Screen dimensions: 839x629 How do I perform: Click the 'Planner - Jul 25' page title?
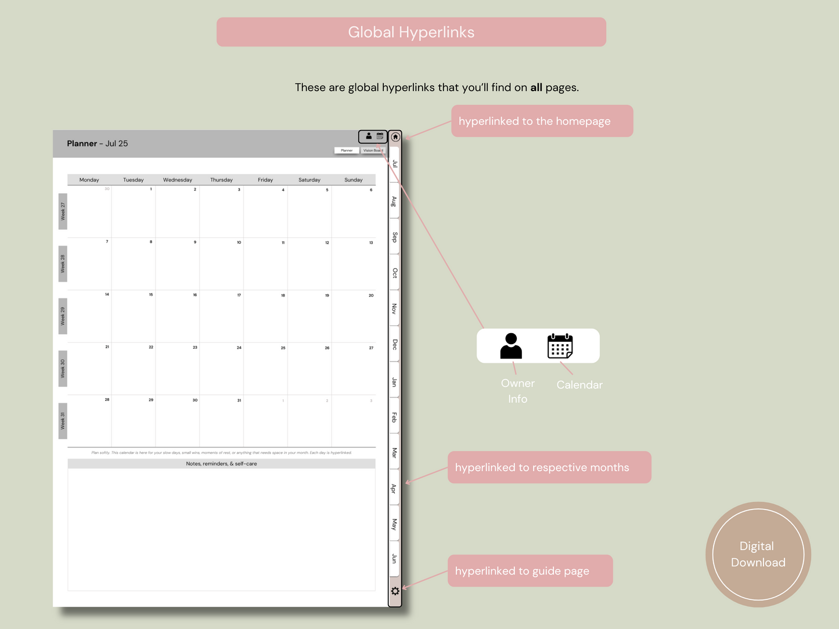pyautogui.click(x=97, y=143)
